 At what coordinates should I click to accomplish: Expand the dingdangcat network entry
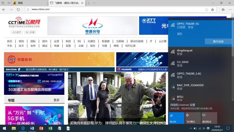coord(200,52)
